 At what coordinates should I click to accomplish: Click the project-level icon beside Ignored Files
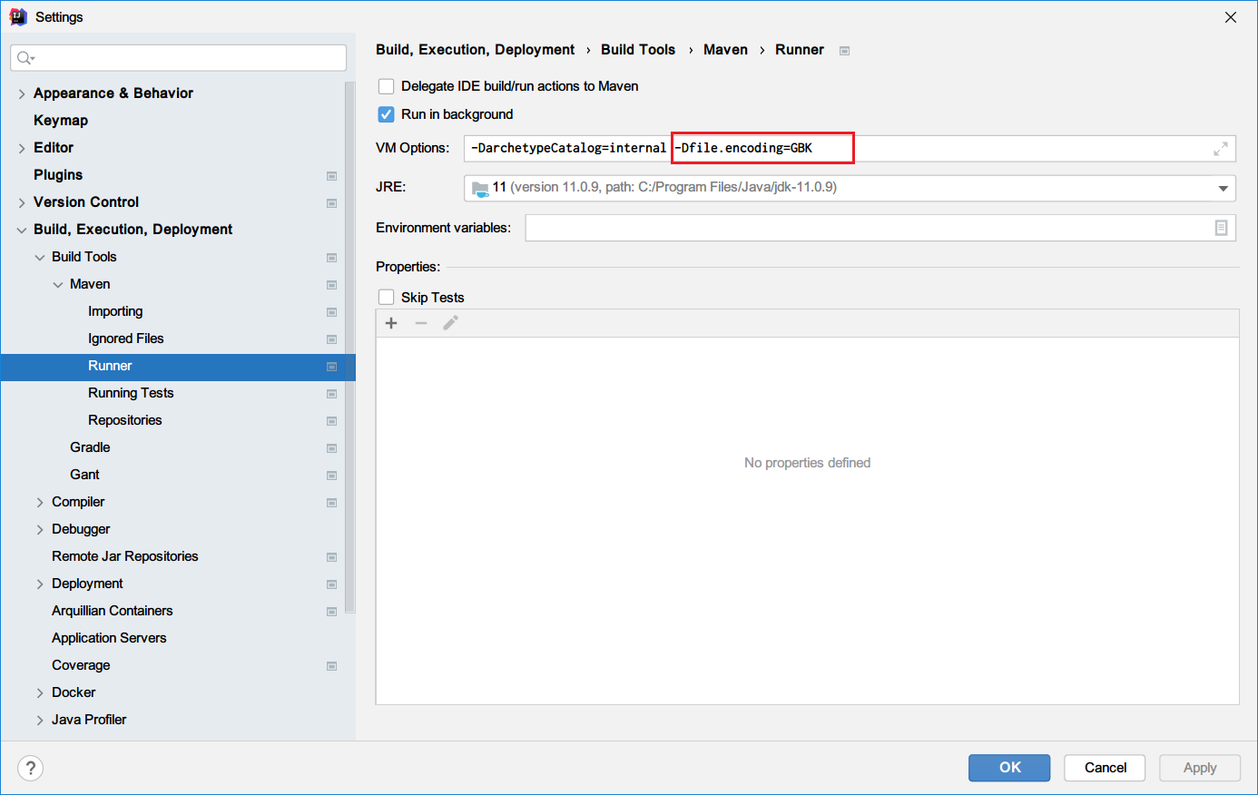click(x=332, y=339)
